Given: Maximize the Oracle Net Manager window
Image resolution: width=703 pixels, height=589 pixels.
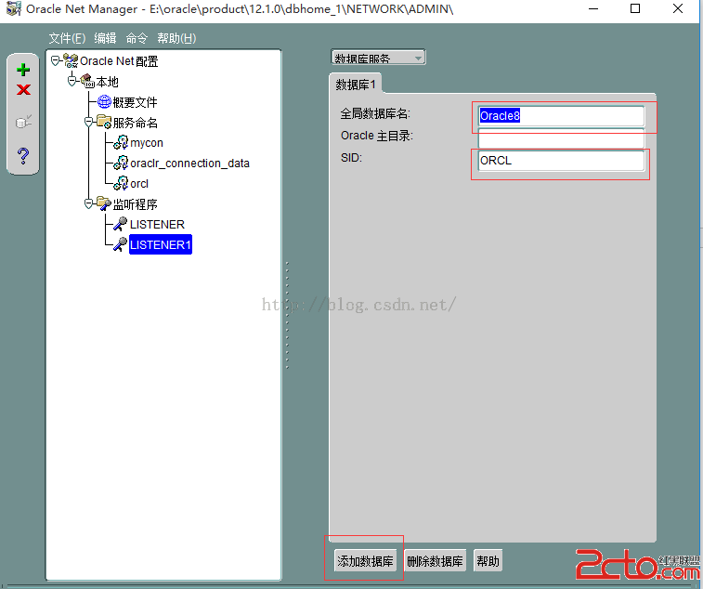Looking at the screenshot, I should tap(635, 8).
